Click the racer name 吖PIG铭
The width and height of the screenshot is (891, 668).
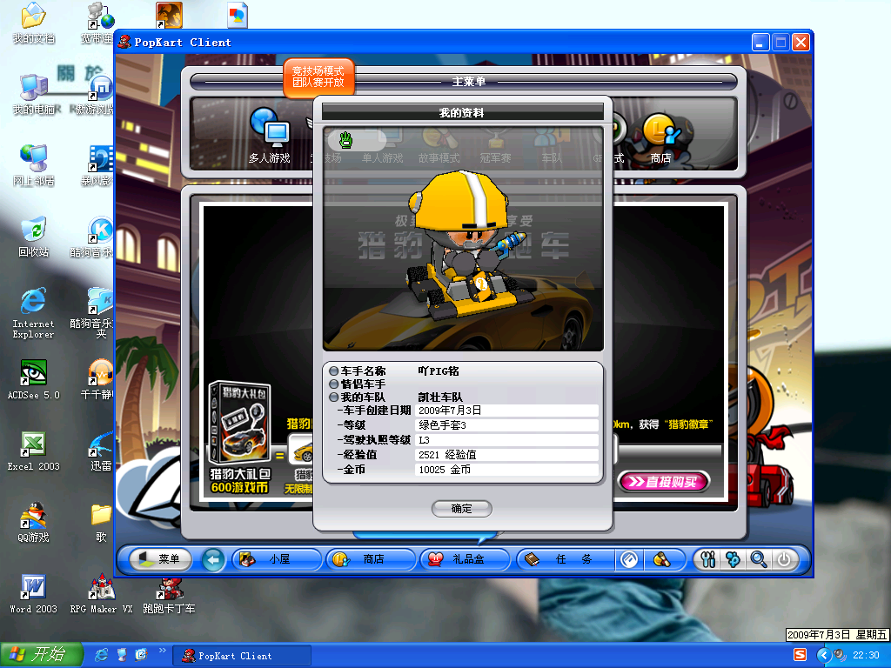coord(439,371)
